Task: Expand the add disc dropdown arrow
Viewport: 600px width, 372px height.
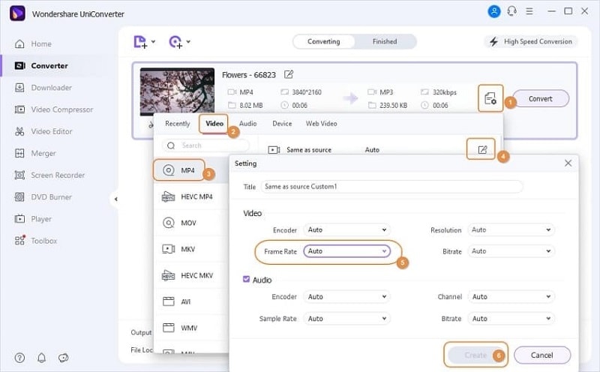Action: click(x=188, y=41)
